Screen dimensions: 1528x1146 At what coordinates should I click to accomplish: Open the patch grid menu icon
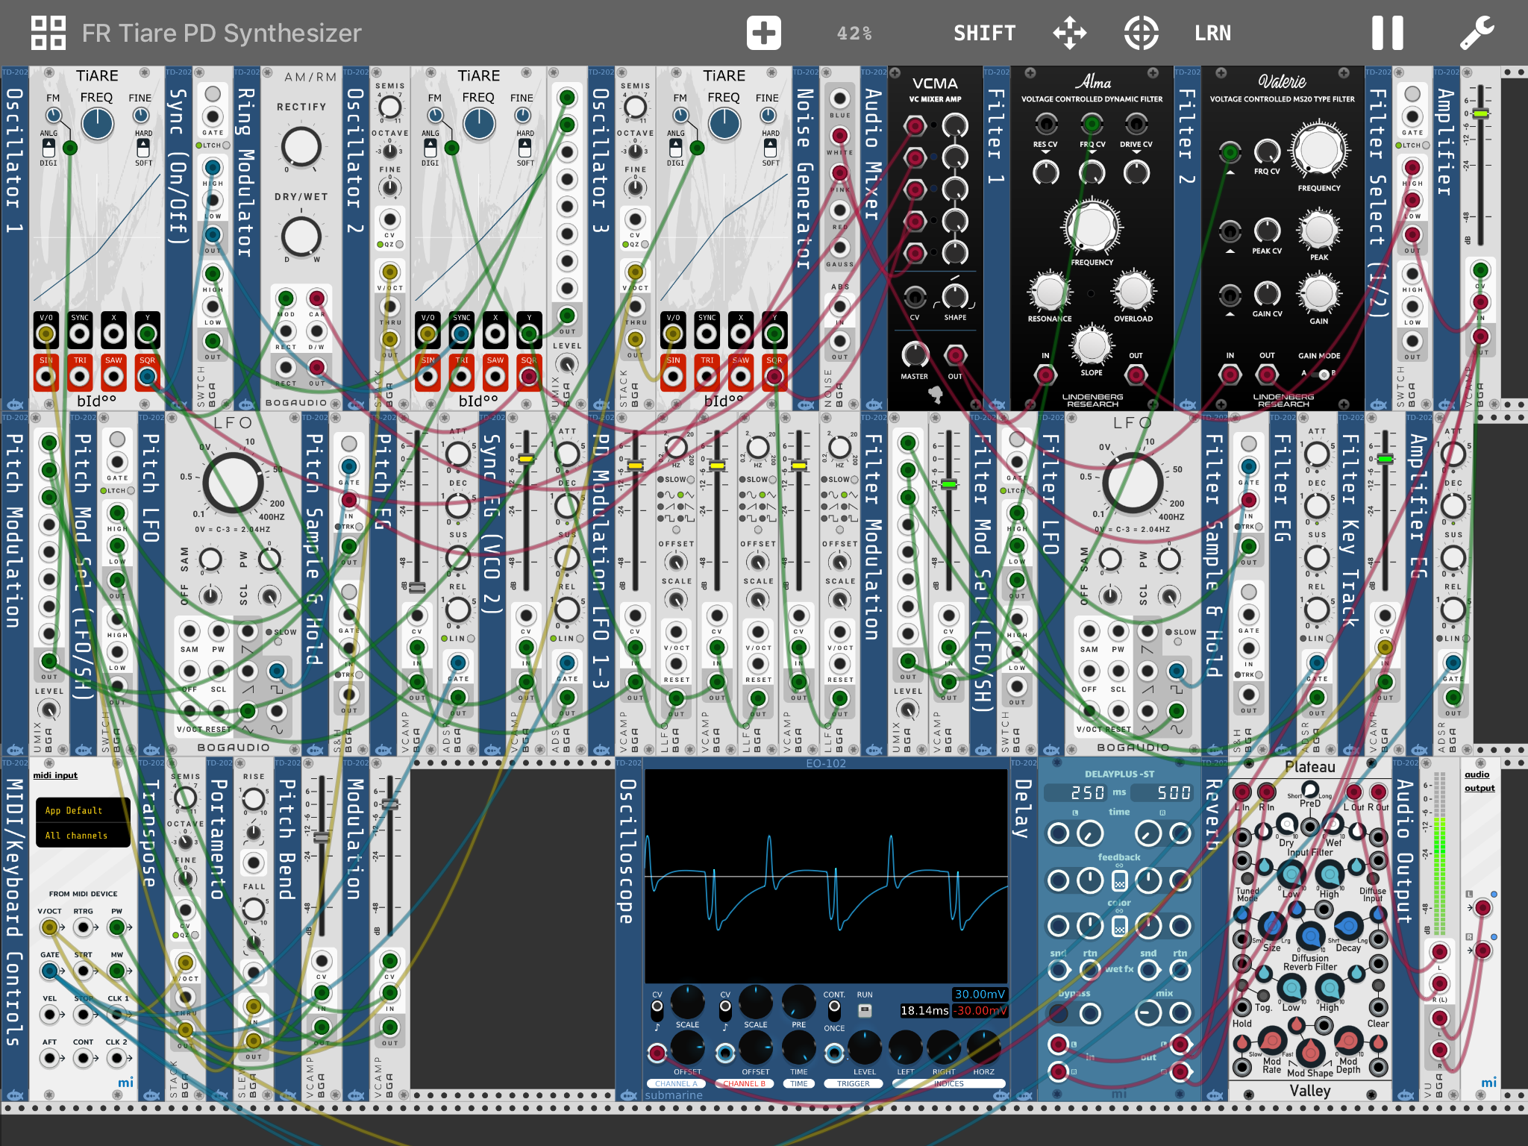(48, 33)
